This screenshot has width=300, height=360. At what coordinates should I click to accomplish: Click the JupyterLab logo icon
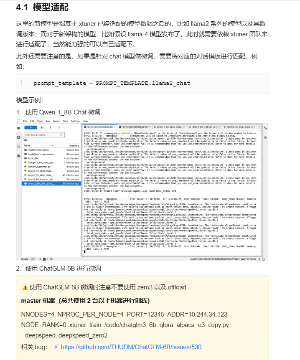tap(19, 121)
